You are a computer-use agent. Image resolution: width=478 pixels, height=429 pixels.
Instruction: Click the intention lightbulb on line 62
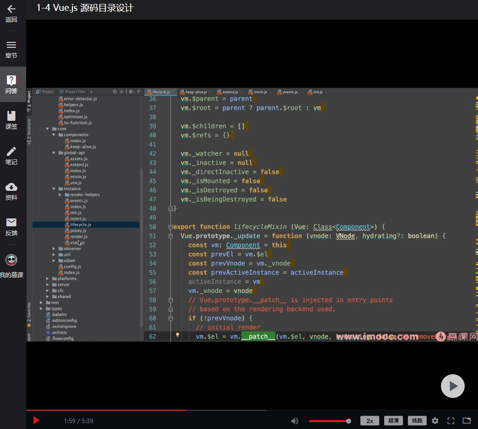click(x=177, y=335)
